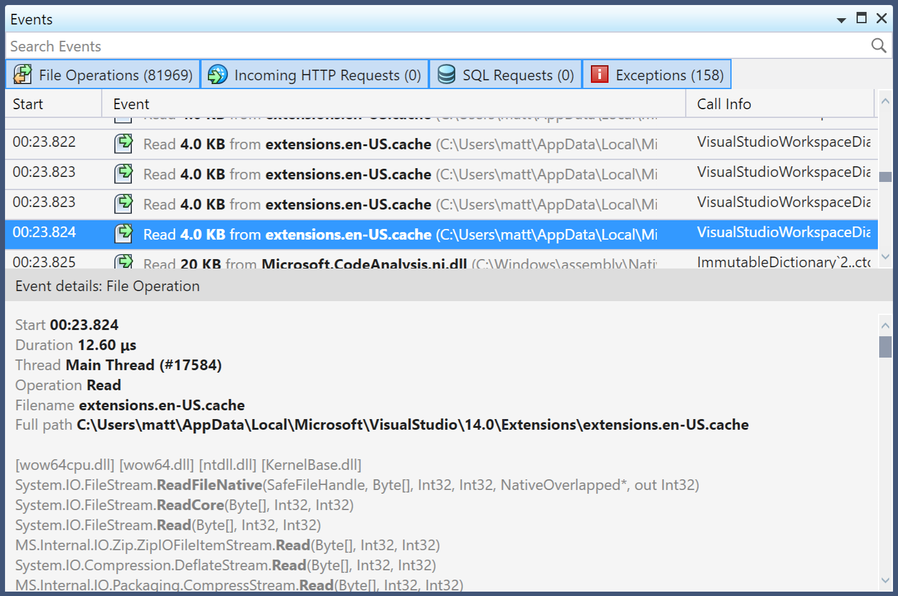Viewport: 898px width, 596px height.
Task: Click the read icon in the 00:23.822 row
Action: [124, 144]
